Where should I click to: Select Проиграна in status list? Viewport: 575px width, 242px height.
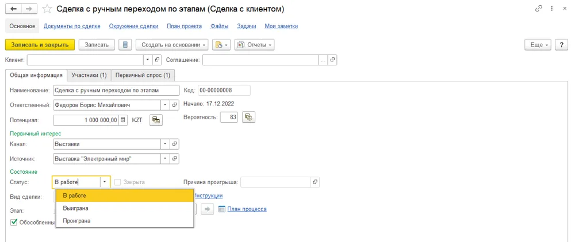125,221
